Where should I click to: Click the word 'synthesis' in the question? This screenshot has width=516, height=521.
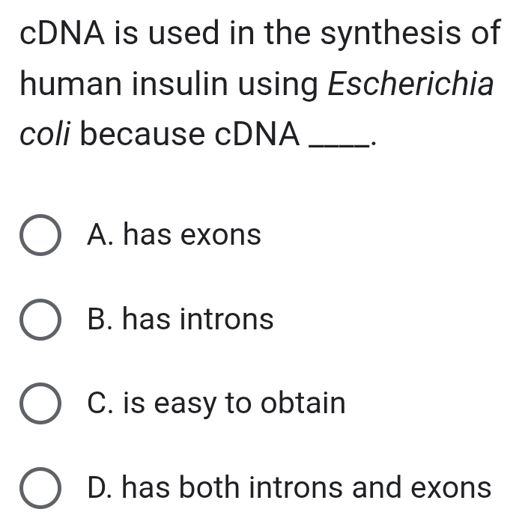click(x=391, y=34)
